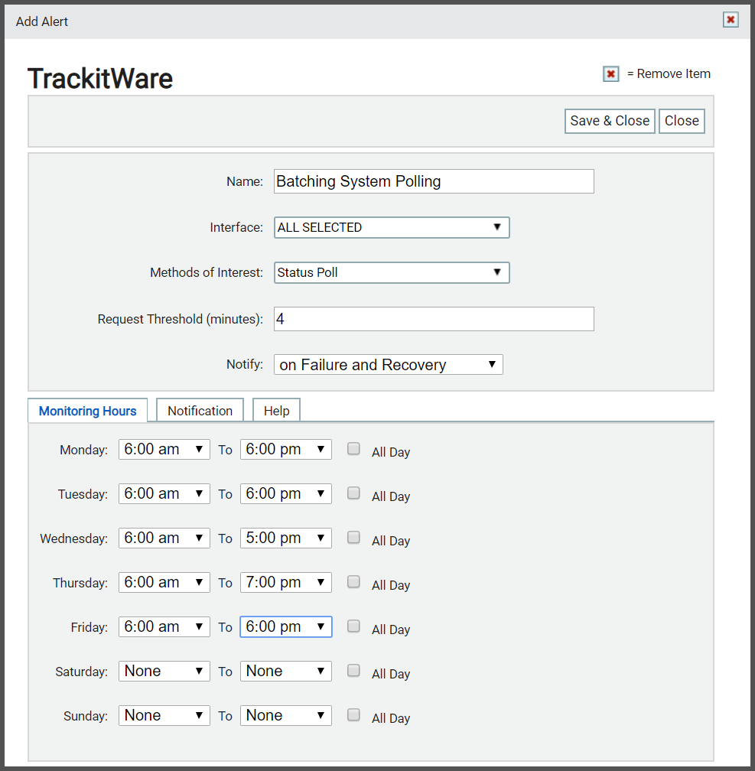Toggle All Day for Wednesday
The image size is (755, 771).
click(353, 537)
